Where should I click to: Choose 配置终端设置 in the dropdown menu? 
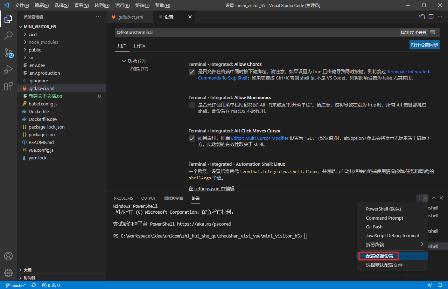pyautogui.click(x=392, y=256)
